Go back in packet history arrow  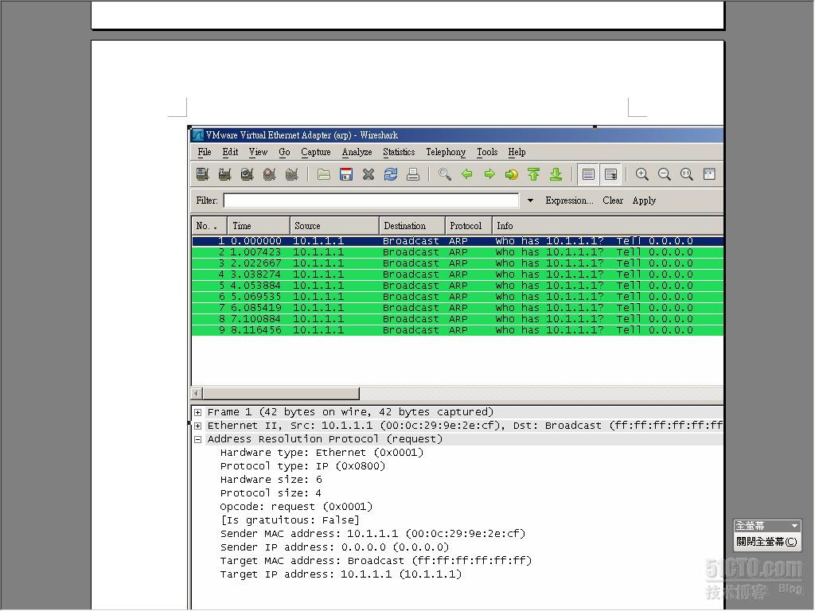[x=466, y=174]
